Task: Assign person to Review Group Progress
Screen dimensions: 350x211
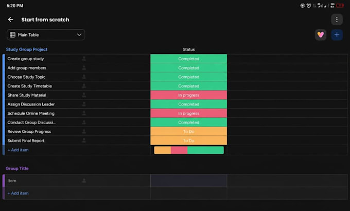Action: [x=84, y=132]
